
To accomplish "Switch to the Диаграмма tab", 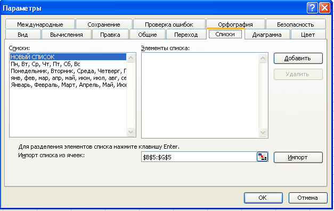I will [x=267, y=34].
